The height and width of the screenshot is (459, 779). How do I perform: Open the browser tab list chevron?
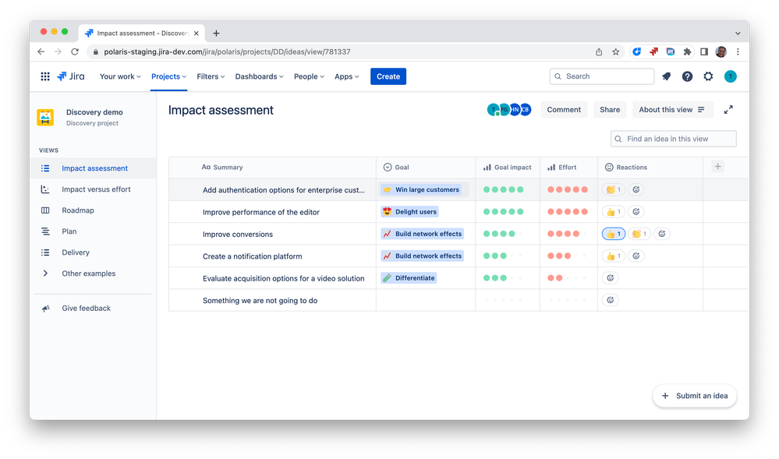738,34
